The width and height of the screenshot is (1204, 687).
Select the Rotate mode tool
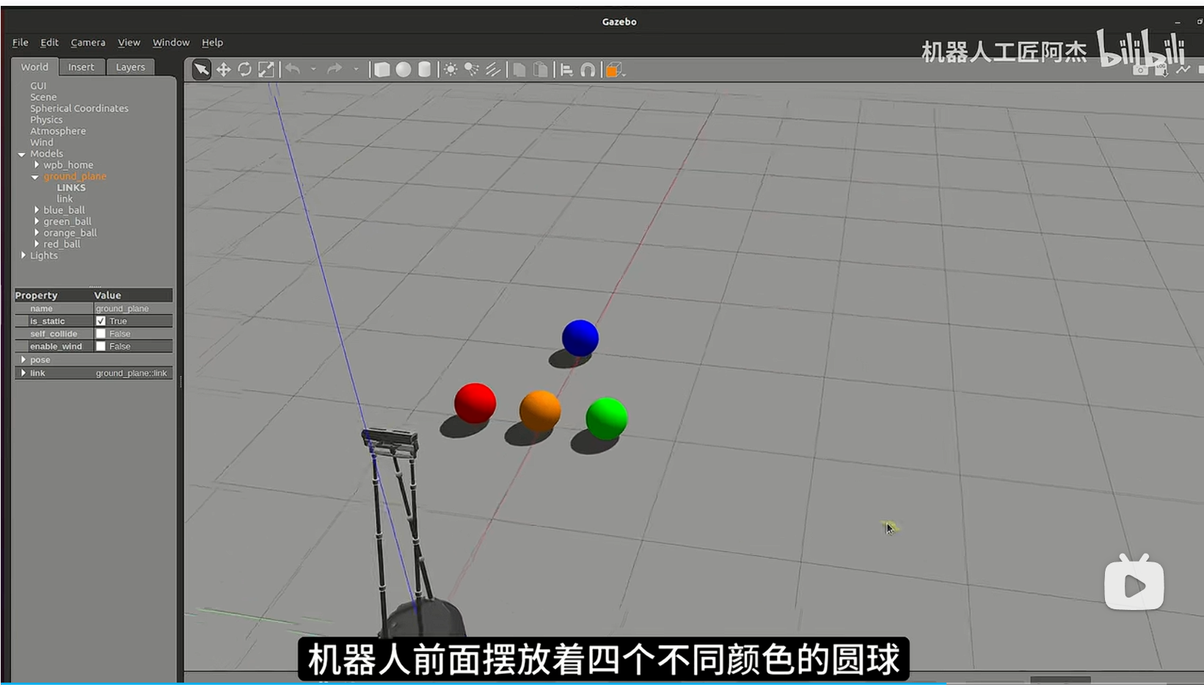click(x=245, y=70)
